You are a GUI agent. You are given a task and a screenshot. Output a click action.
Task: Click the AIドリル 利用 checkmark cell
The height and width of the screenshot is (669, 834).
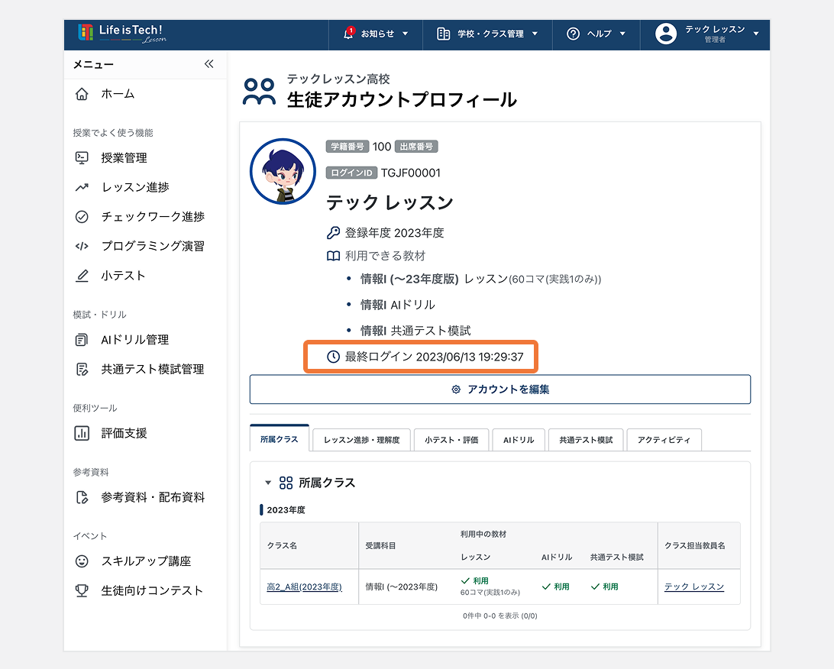click(555, 587)
